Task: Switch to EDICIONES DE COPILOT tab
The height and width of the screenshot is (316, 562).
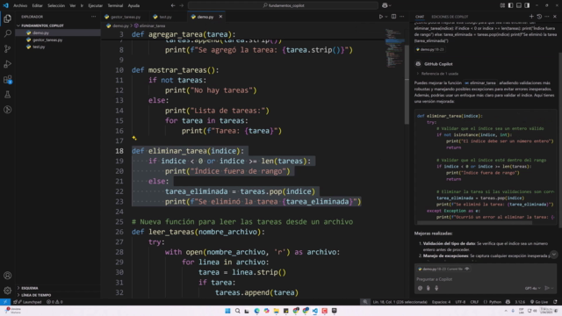Action: click(x=450, y=17)
